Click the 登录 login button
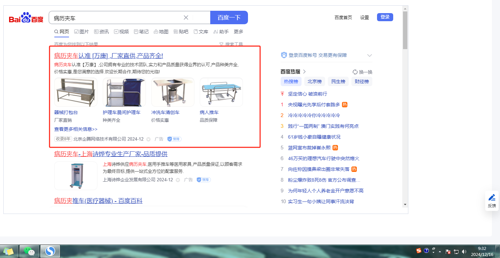Viewport: 500px width, 258px height. (x=385, y=17)
